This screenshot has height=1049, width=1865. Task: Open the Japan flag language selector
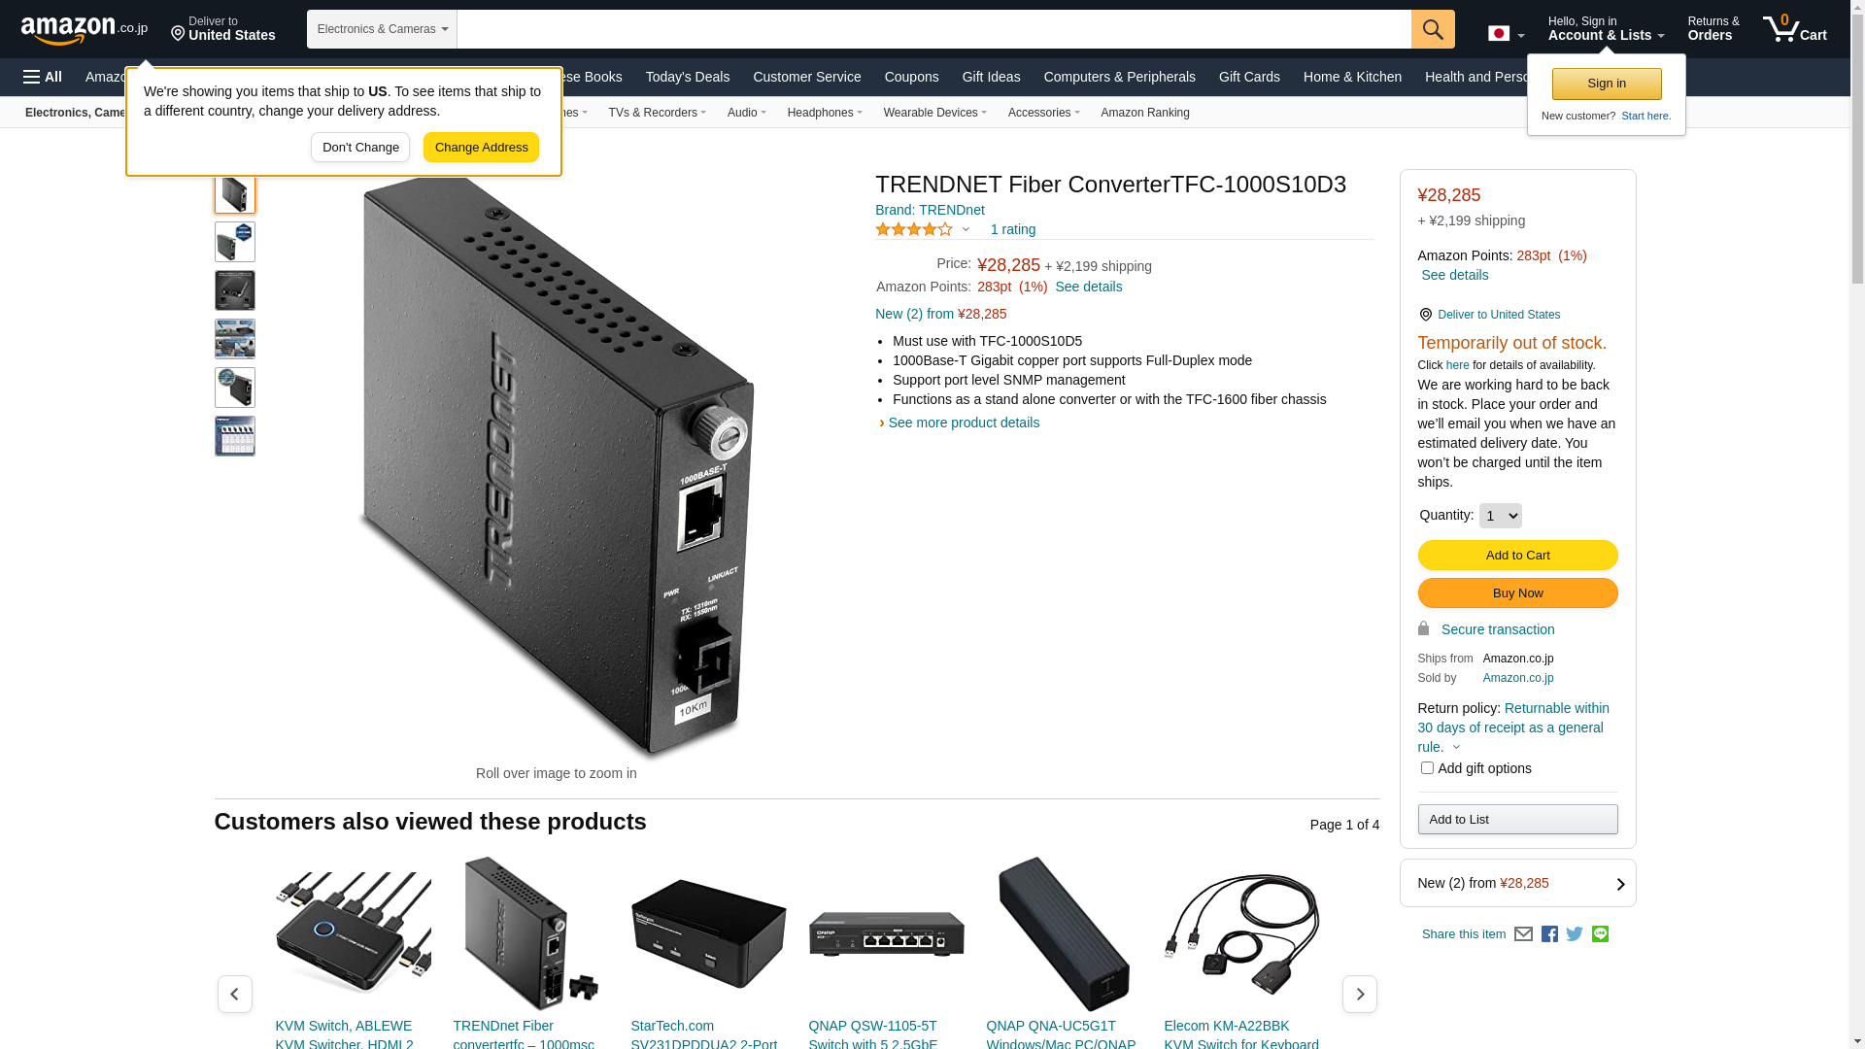(x=1506, y=34)
